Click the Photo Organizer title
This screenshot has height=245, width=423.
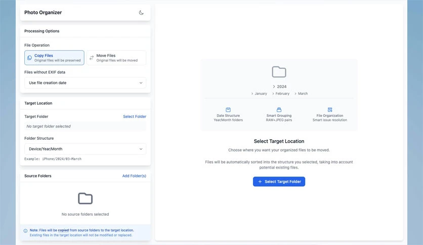(43, 13)
